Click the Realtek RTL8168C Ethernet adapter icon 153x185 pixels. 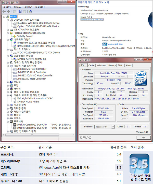tap(15, 46)
